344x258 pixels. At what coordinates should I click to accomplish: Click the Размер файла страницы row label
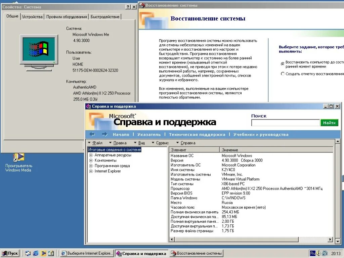[192, 231]
